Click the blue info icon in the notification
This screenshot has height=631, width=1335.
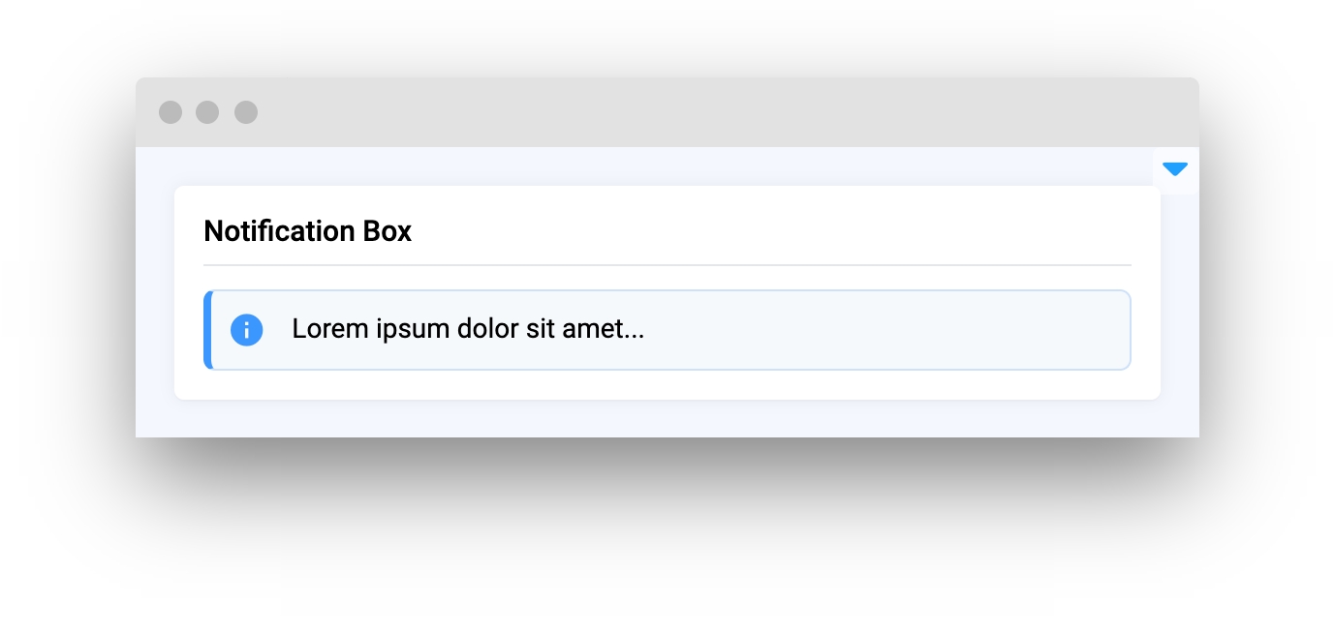[247, 330]
